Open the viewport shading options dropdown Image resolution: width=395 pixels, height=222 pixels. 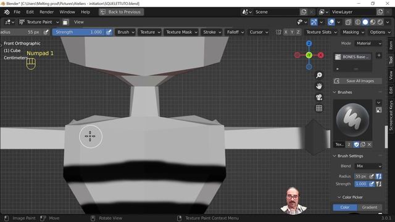tap(388, 22)
